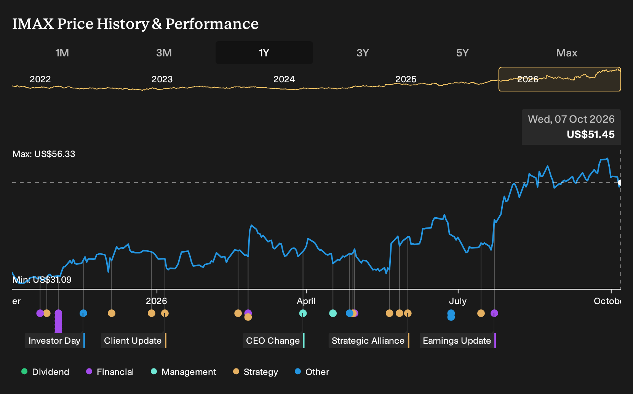
Task: Click the blue event marker above Investor Day
Action: click(x=83, y=313)
